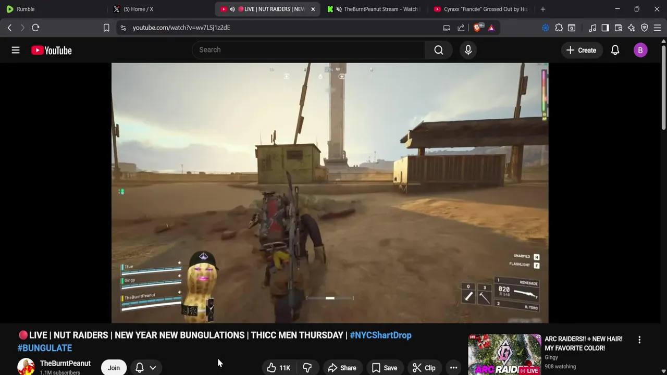Open the media control music note
Screen dimensions: 667x375
pyautogui.click(x=592, y=28)
